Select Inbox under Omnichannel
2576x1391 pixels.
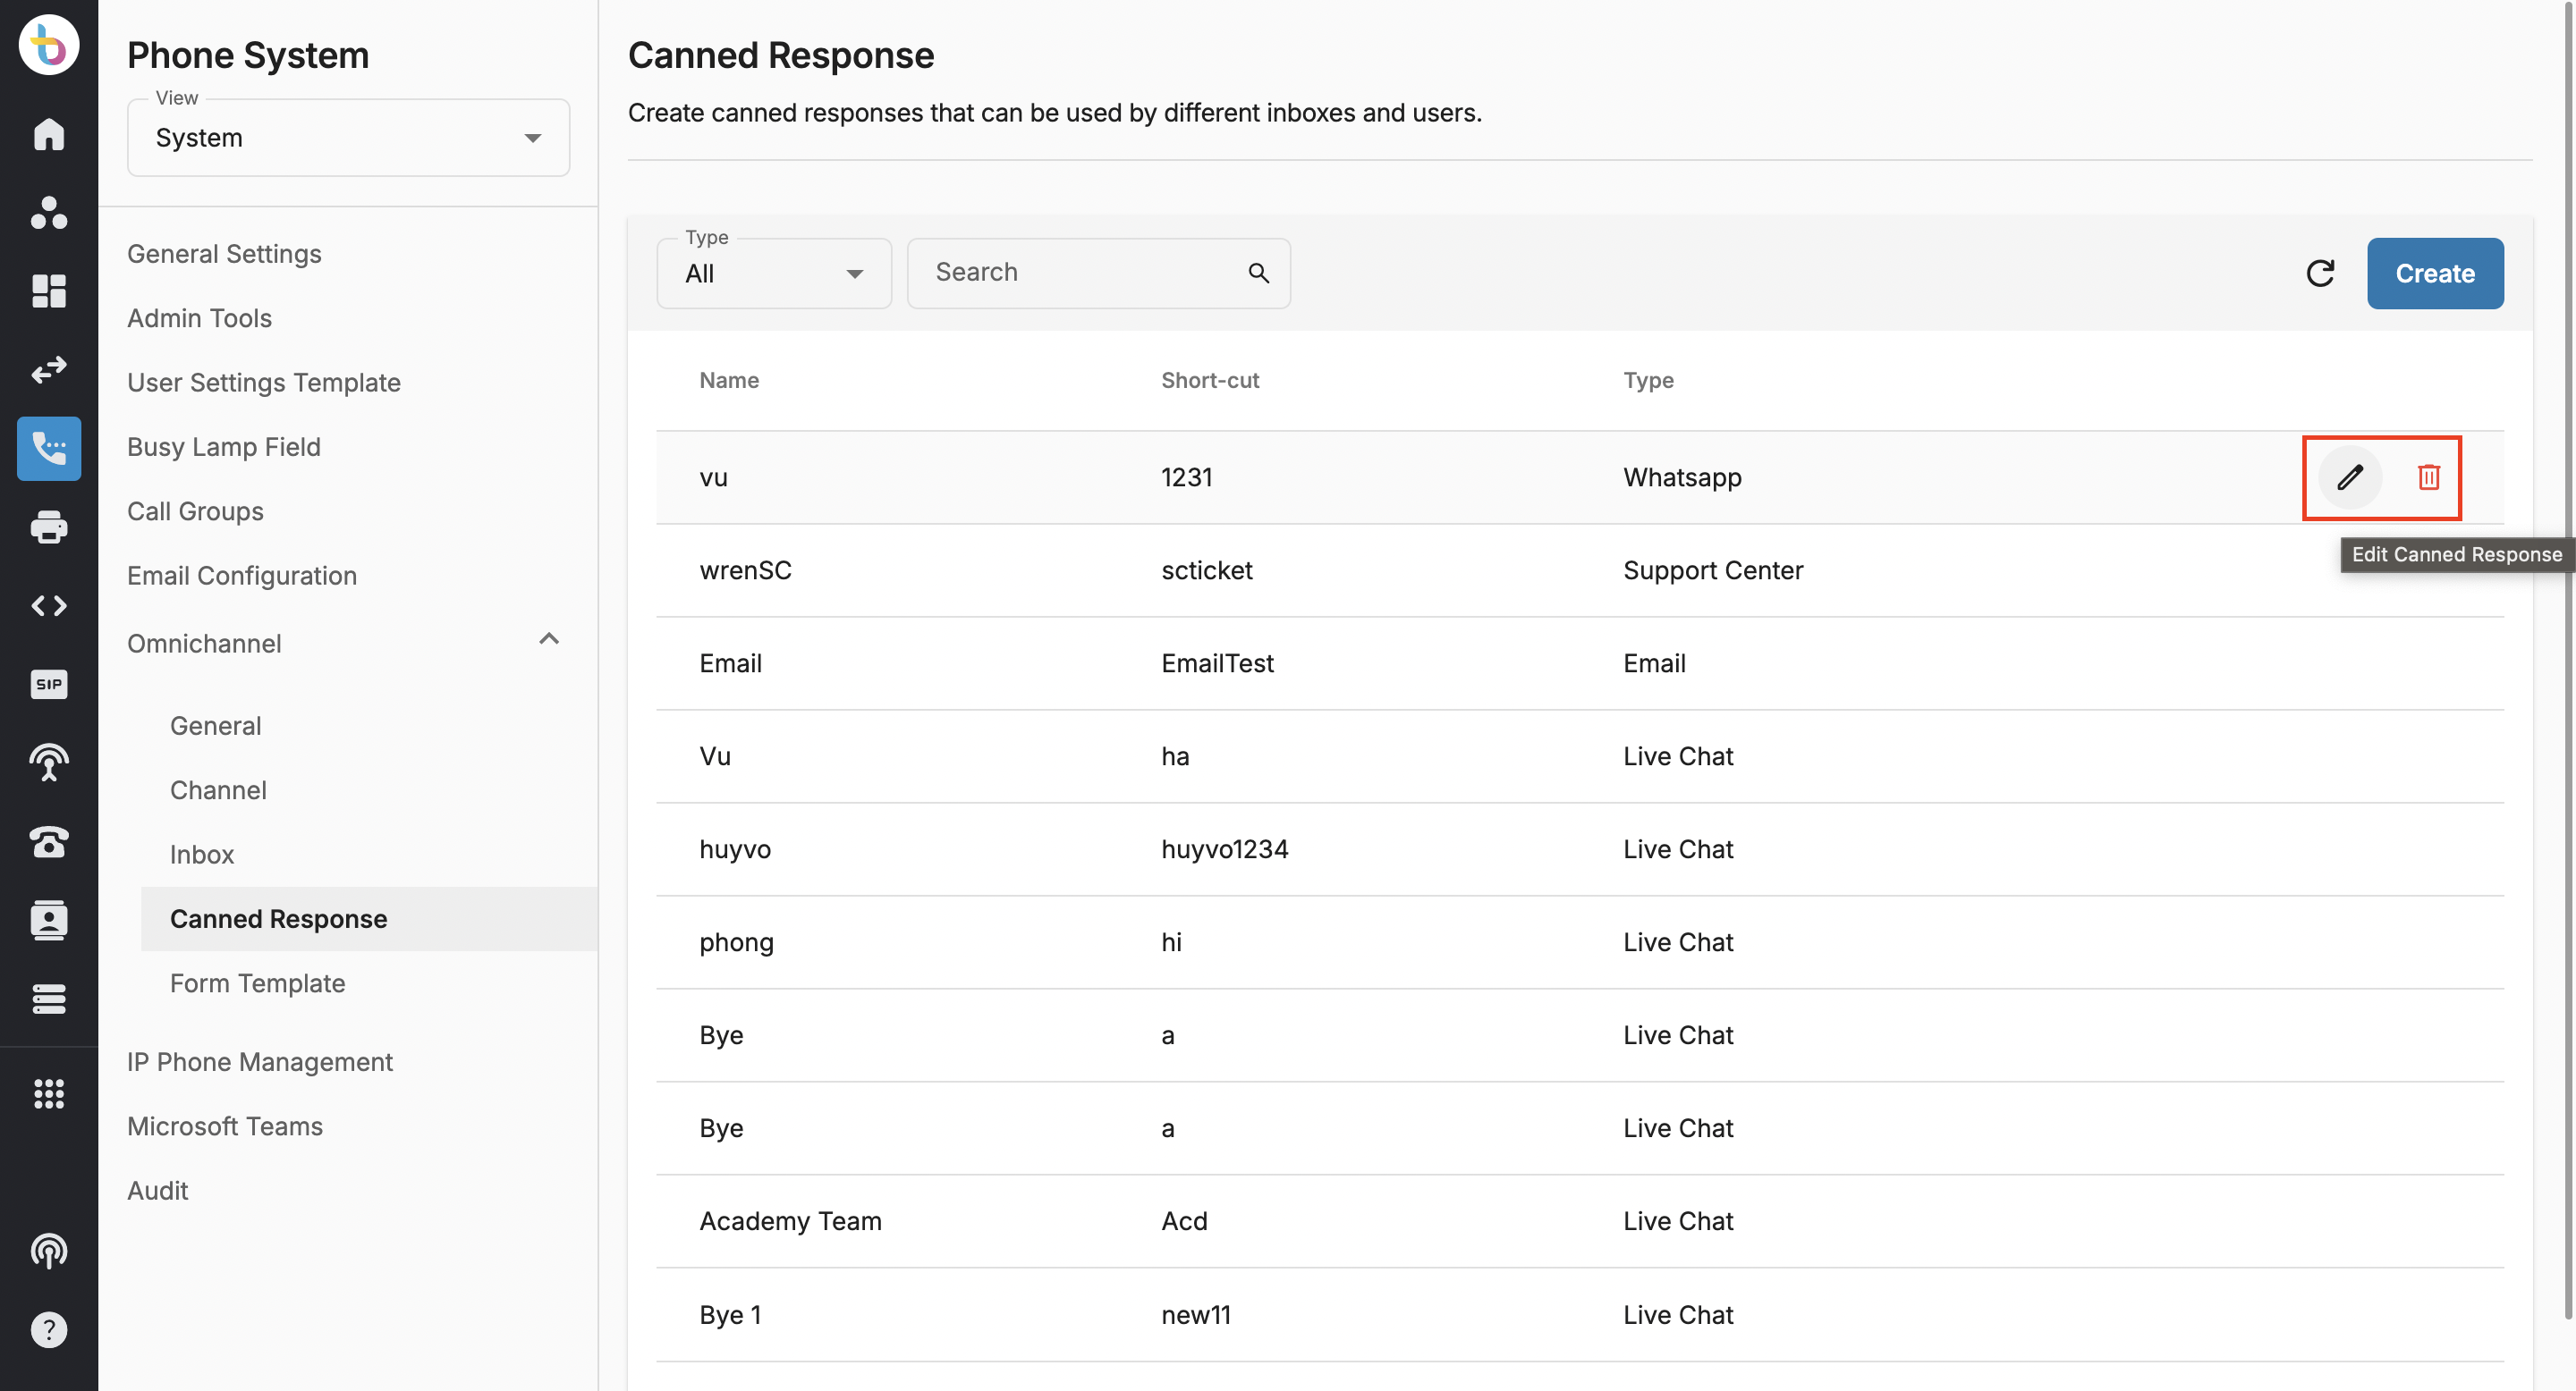coord(201,855)
